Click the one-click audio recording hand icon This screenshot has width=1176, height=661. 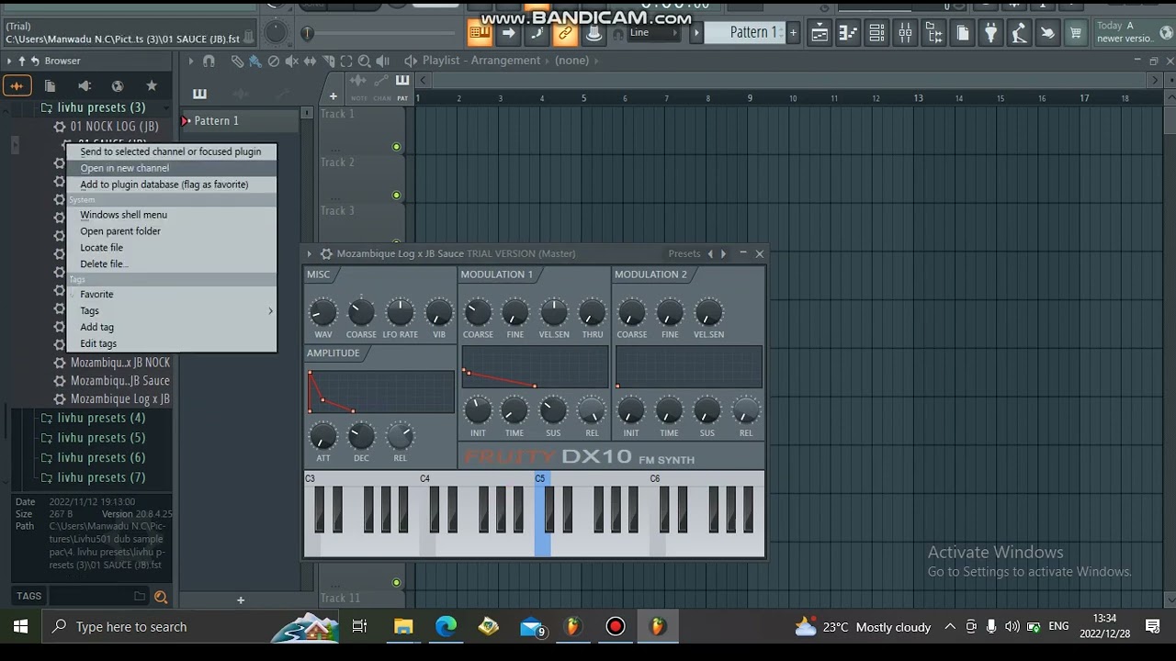point(1047,34)
